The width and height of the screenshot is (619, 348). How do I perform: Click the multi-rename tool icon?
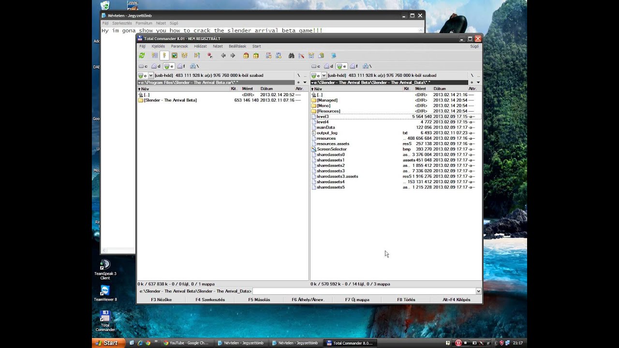[301, 56]
